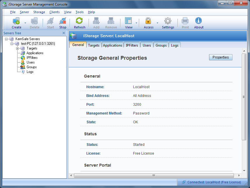This screenshot has width=250, height=188.
Task: Select KernSafe Servers root label
Action: [x=28, y=39]
